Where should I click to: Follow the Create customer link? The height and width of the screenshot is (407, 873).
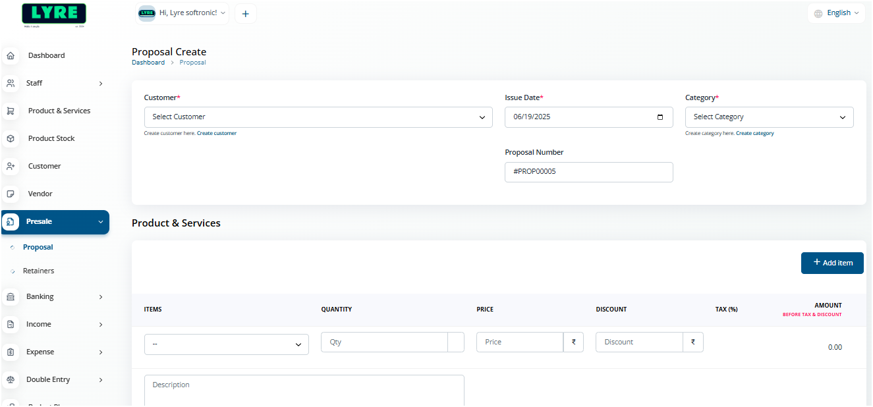click(x=217, y=133)
